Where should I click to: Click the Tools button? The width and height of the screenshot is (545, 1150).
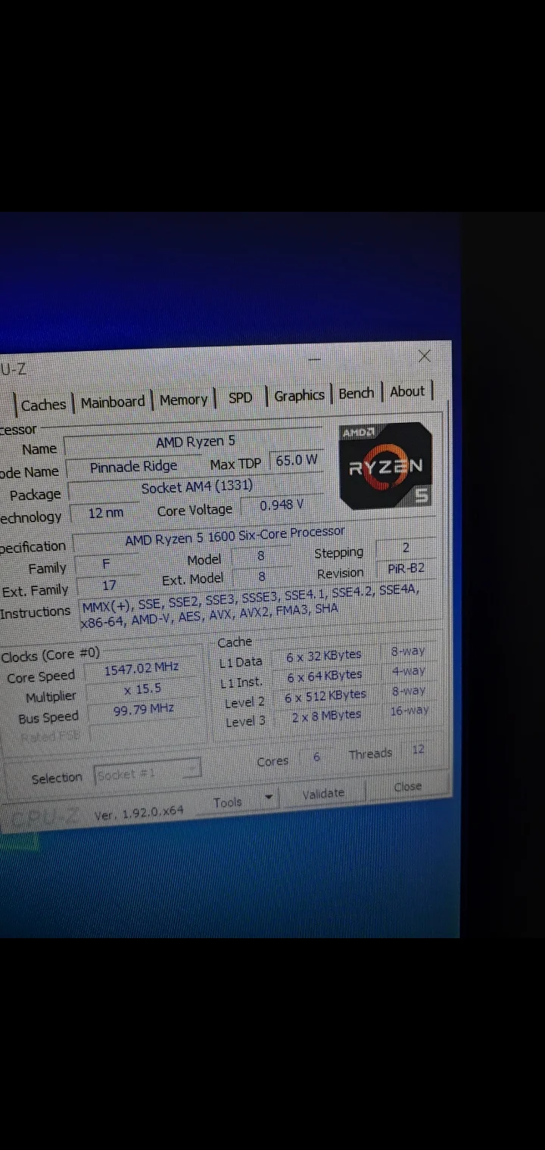(x=228, y=803)
